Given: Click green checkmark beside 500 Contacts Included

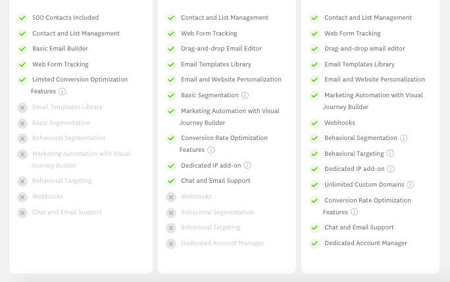Looking at the screenshot, I should 22,18.
